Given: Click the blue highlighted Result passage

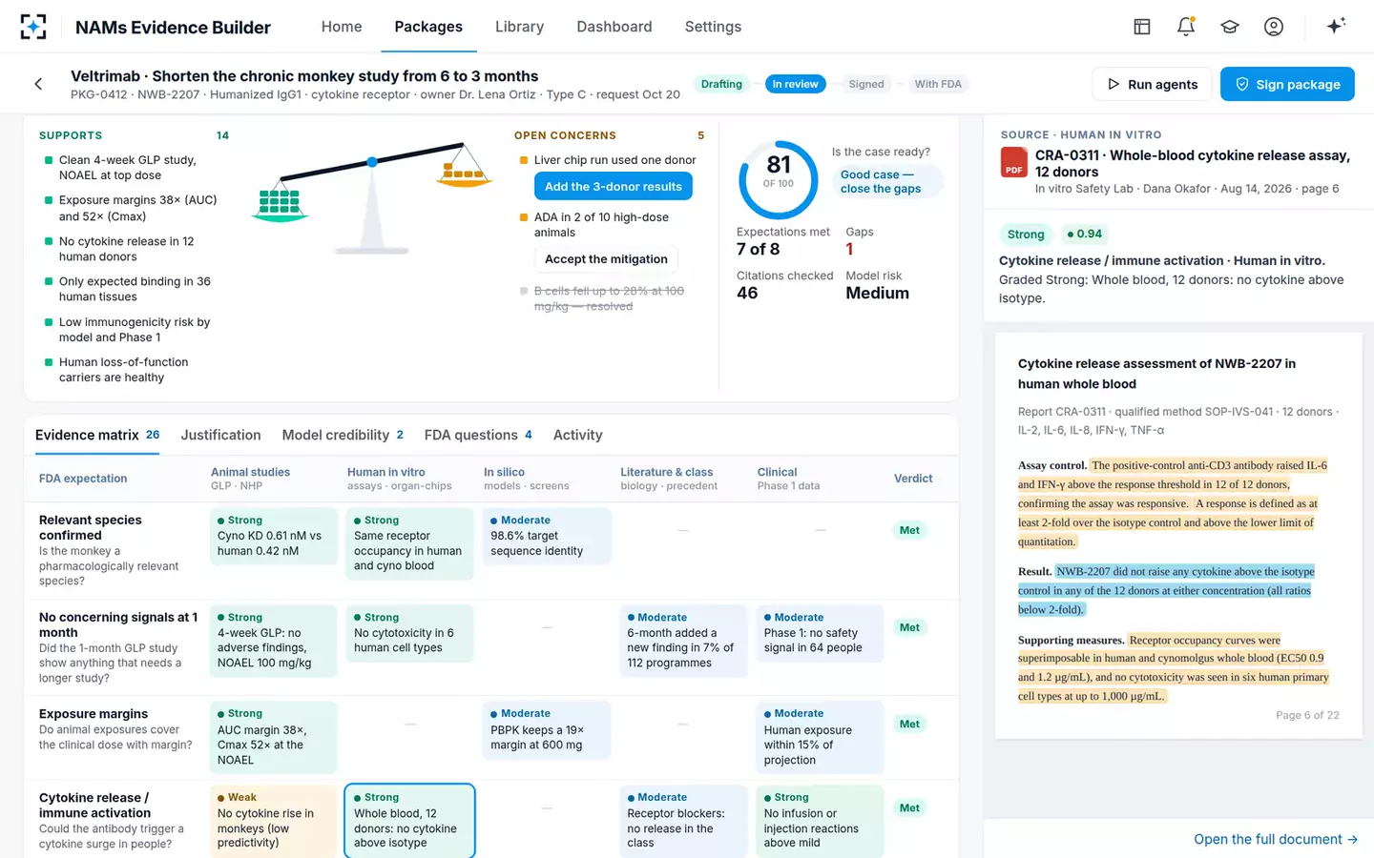Looking at the screenshot, I should (x=1166, y=591).
